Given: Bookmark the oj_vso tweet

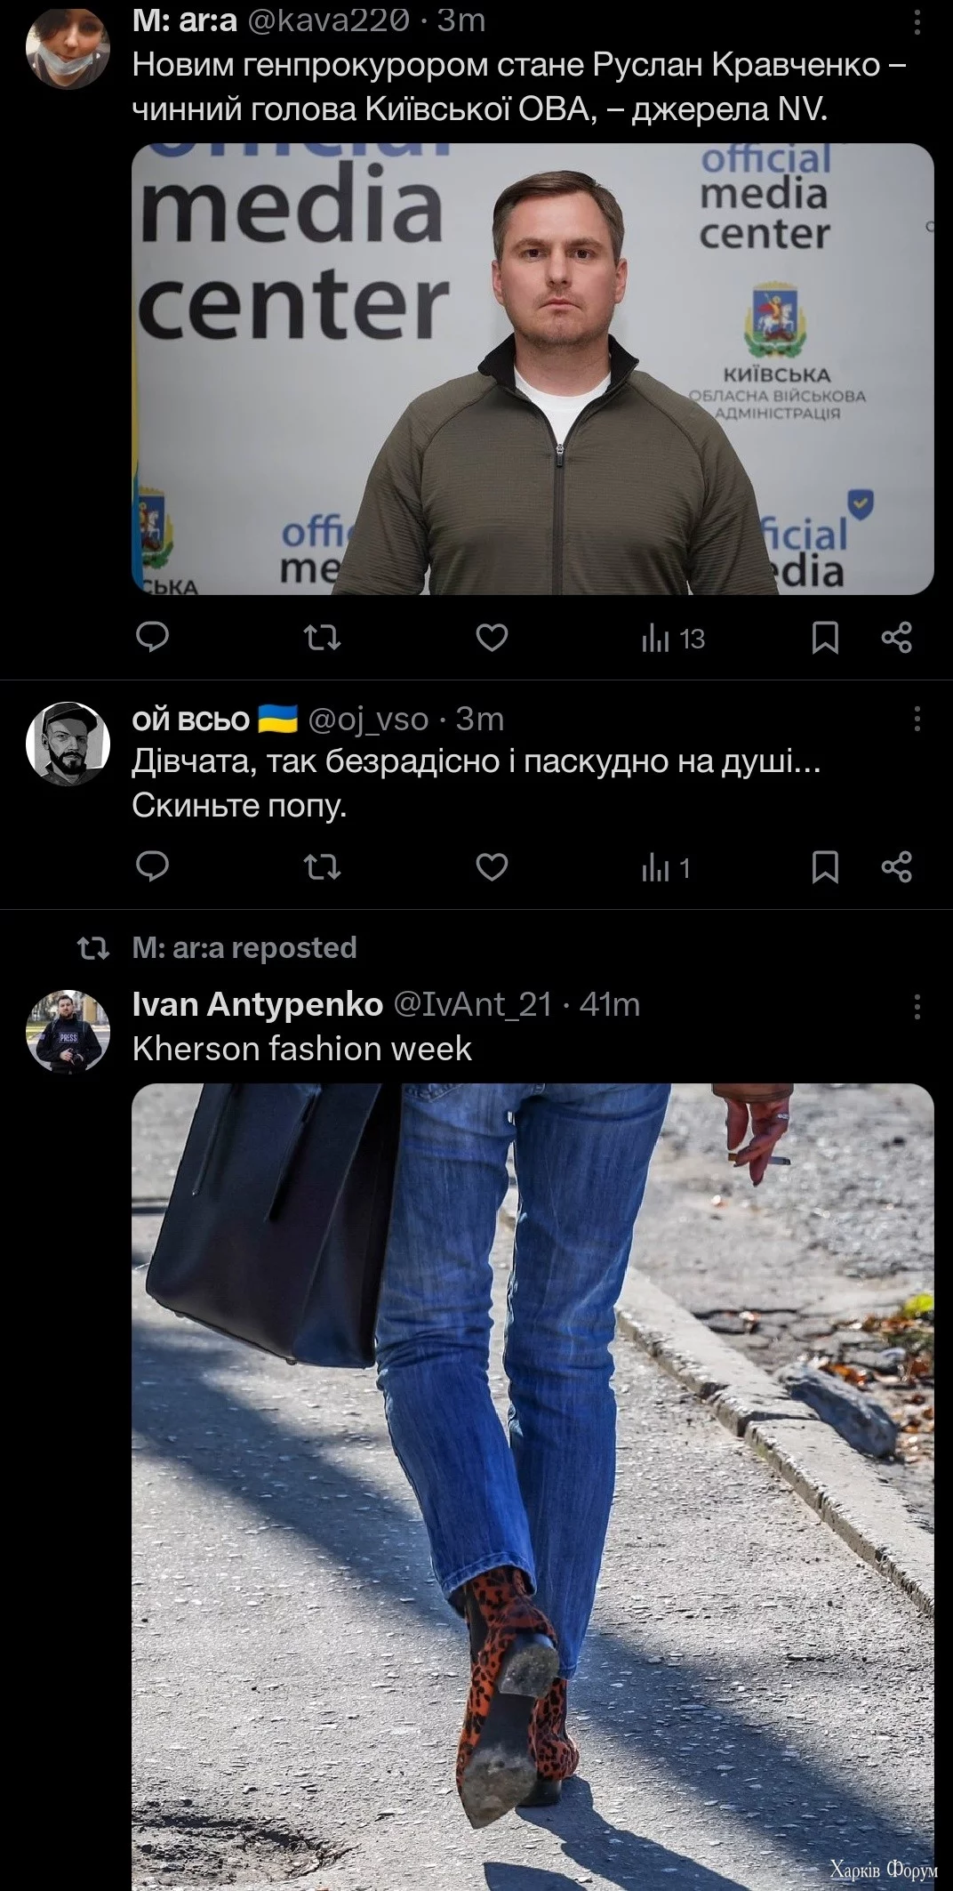Looking at the screenshot, I should [825, 867].
